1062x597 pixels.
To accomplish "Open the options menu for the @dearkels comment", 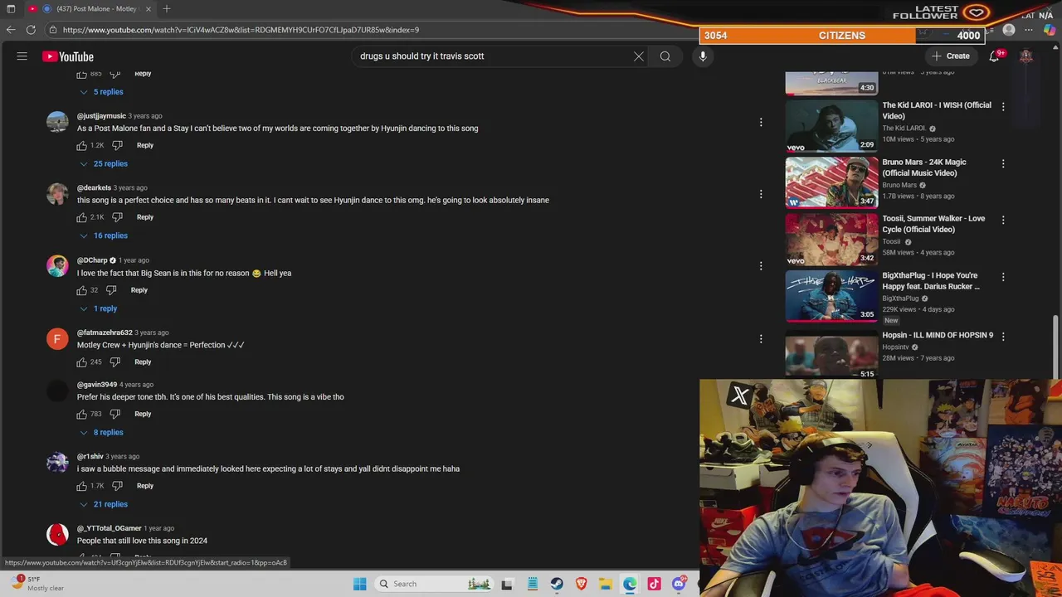I will point(761,194).
